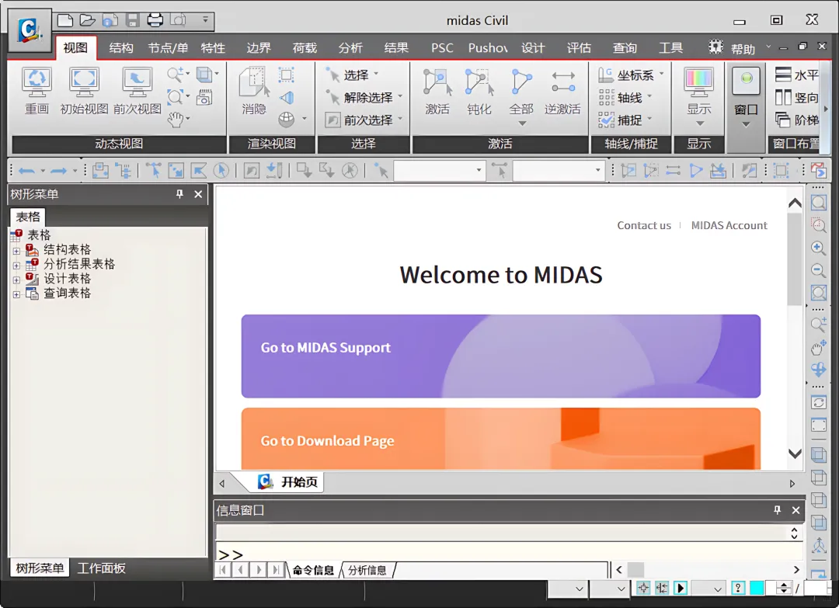This screenshot has width=839, height=608.
Task: Click the status bar play button
Action: [x=681, y=589]
